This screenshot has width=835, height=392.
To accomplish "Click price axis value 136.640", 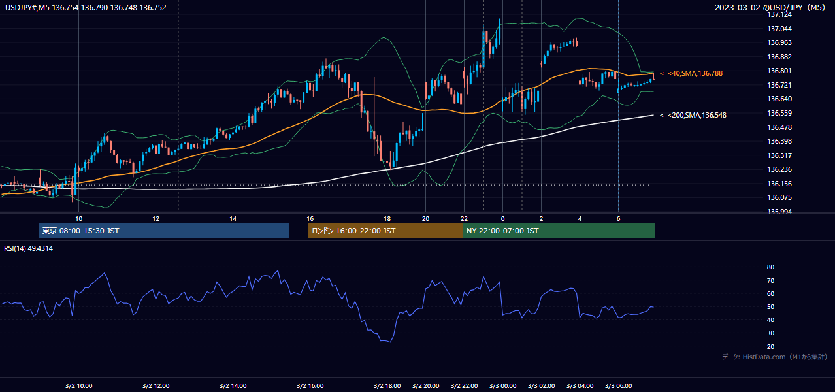I will tap(779, 99).
